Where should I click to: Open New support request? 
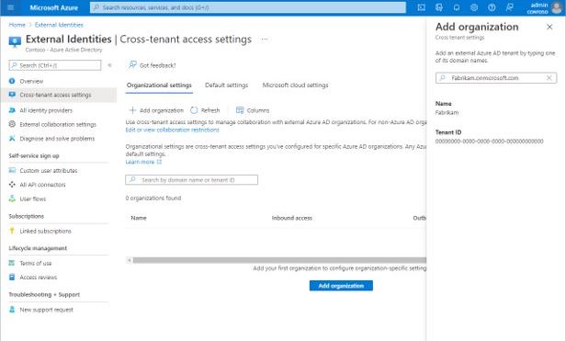click(x=46, y=310)
